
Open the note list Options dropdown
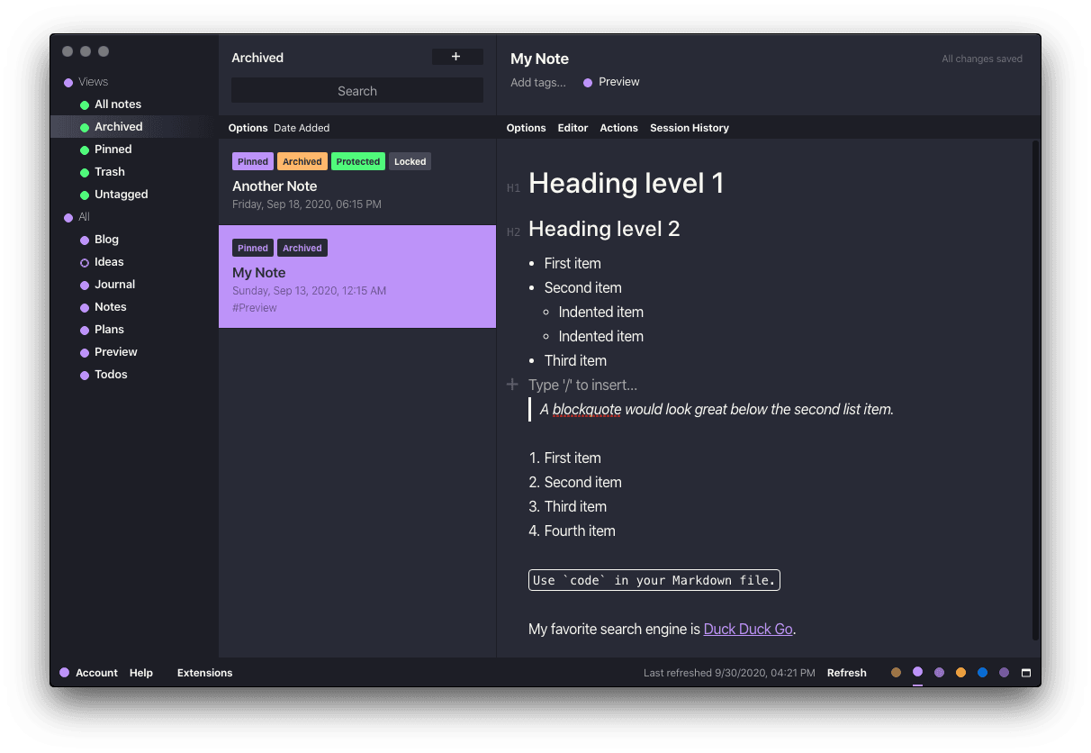pyautogui.click(x=248, y=128)
